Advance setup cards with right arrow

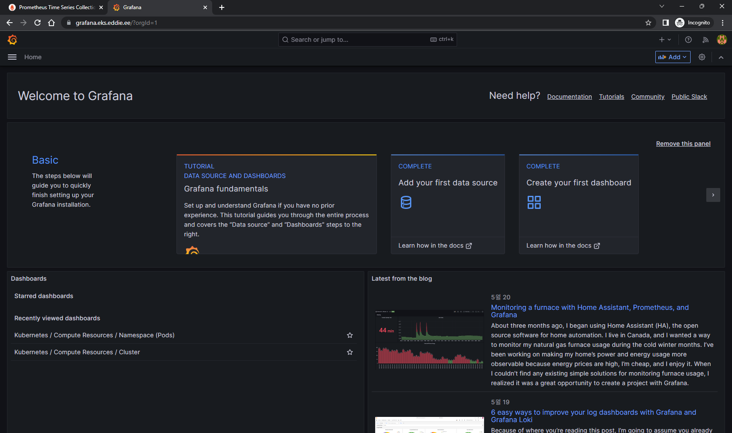tap(713, 195)
